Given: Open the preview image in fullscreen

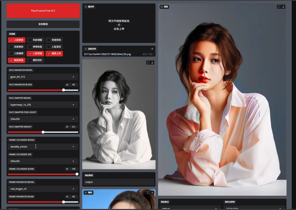Looking at the screenshot, I should point(279,7).
